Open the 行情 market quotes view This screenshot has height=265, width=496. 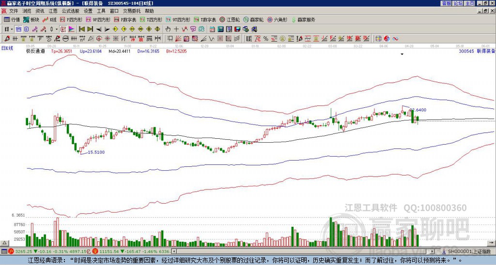click(12, 19)
